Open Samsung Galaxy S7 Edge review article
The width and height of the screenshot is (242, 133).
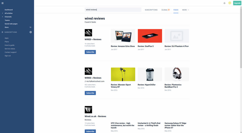click(x=175, y=125)
